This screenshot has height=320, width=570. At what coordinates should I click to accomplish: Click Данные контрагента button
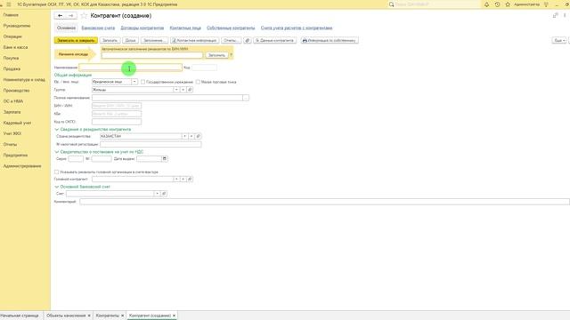pyautogui.click(x=275, y=40)
